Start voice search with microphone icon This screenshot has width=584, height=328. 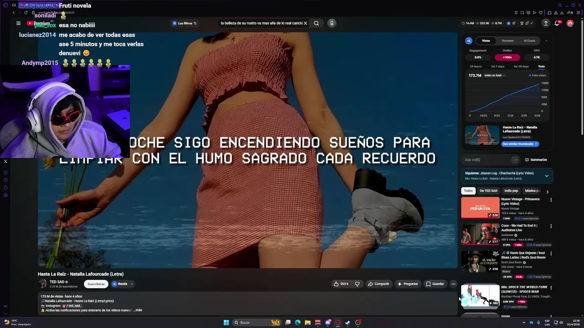point(332,23)
